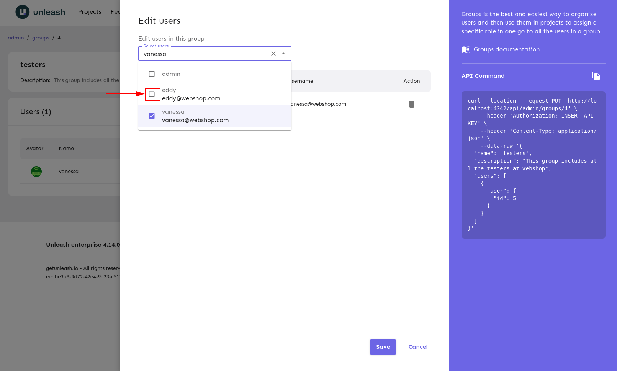This screenshot has width=617, height=371.
Task: Open the Projects menu
Action: [x=90, y=12]
